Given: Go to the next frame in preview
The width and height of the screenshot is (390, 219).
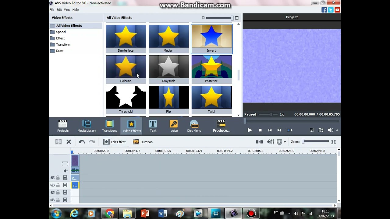Looking at the screenshot, I should pos(279,130).
